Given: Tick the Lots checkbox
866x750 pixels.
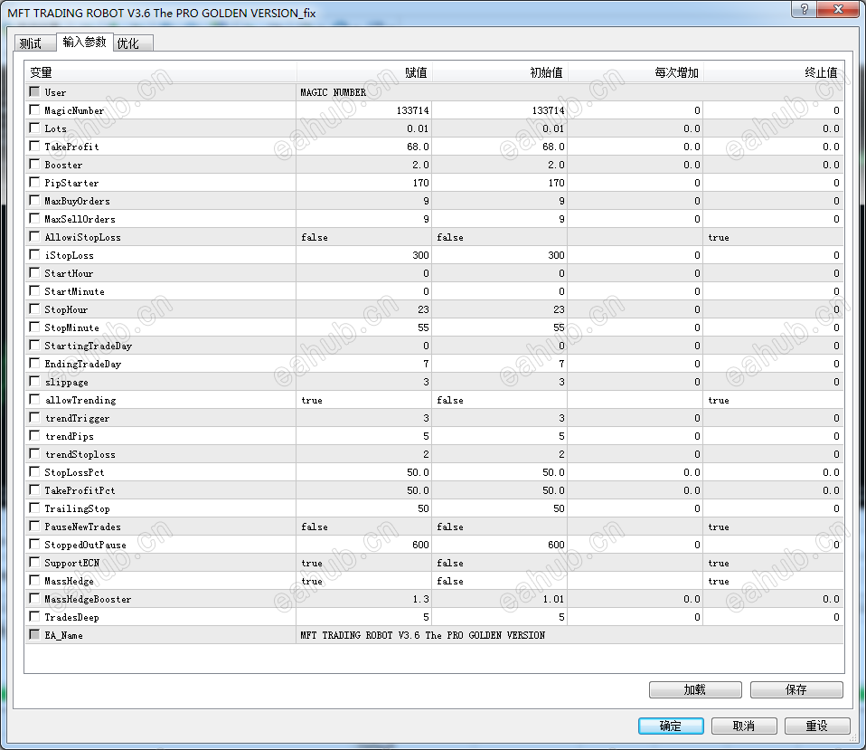Looking at the screenshot, I should pyautogui.click(x=34, y=128).
